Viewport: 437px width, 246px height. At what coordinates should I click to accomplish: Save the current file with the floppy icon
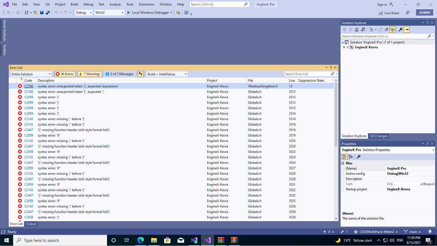(x=42, y=13)
